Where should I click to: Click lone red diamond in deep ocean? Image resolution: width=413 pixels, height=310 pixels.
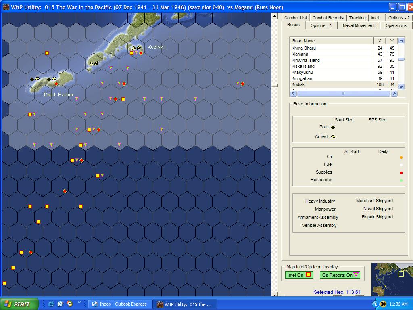65,191
